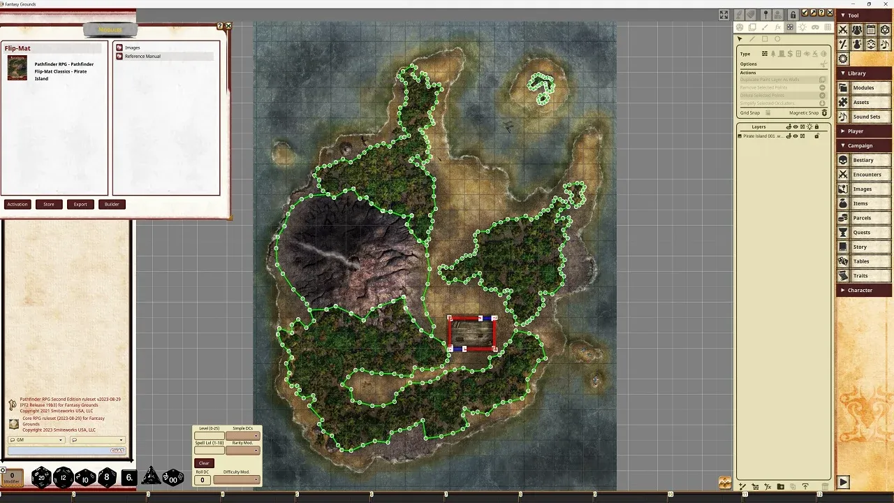Switch to the lighting bulb mode
This screenshot has width=894, height=503.
click(803, 27)
